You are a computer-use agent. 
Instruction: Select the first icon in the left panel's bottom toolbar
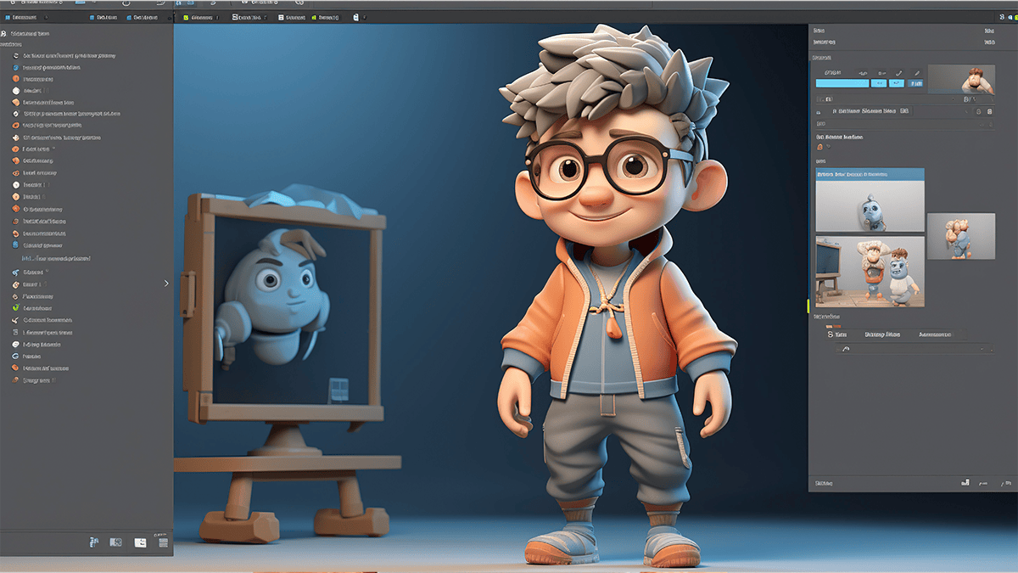coord(94,542)
